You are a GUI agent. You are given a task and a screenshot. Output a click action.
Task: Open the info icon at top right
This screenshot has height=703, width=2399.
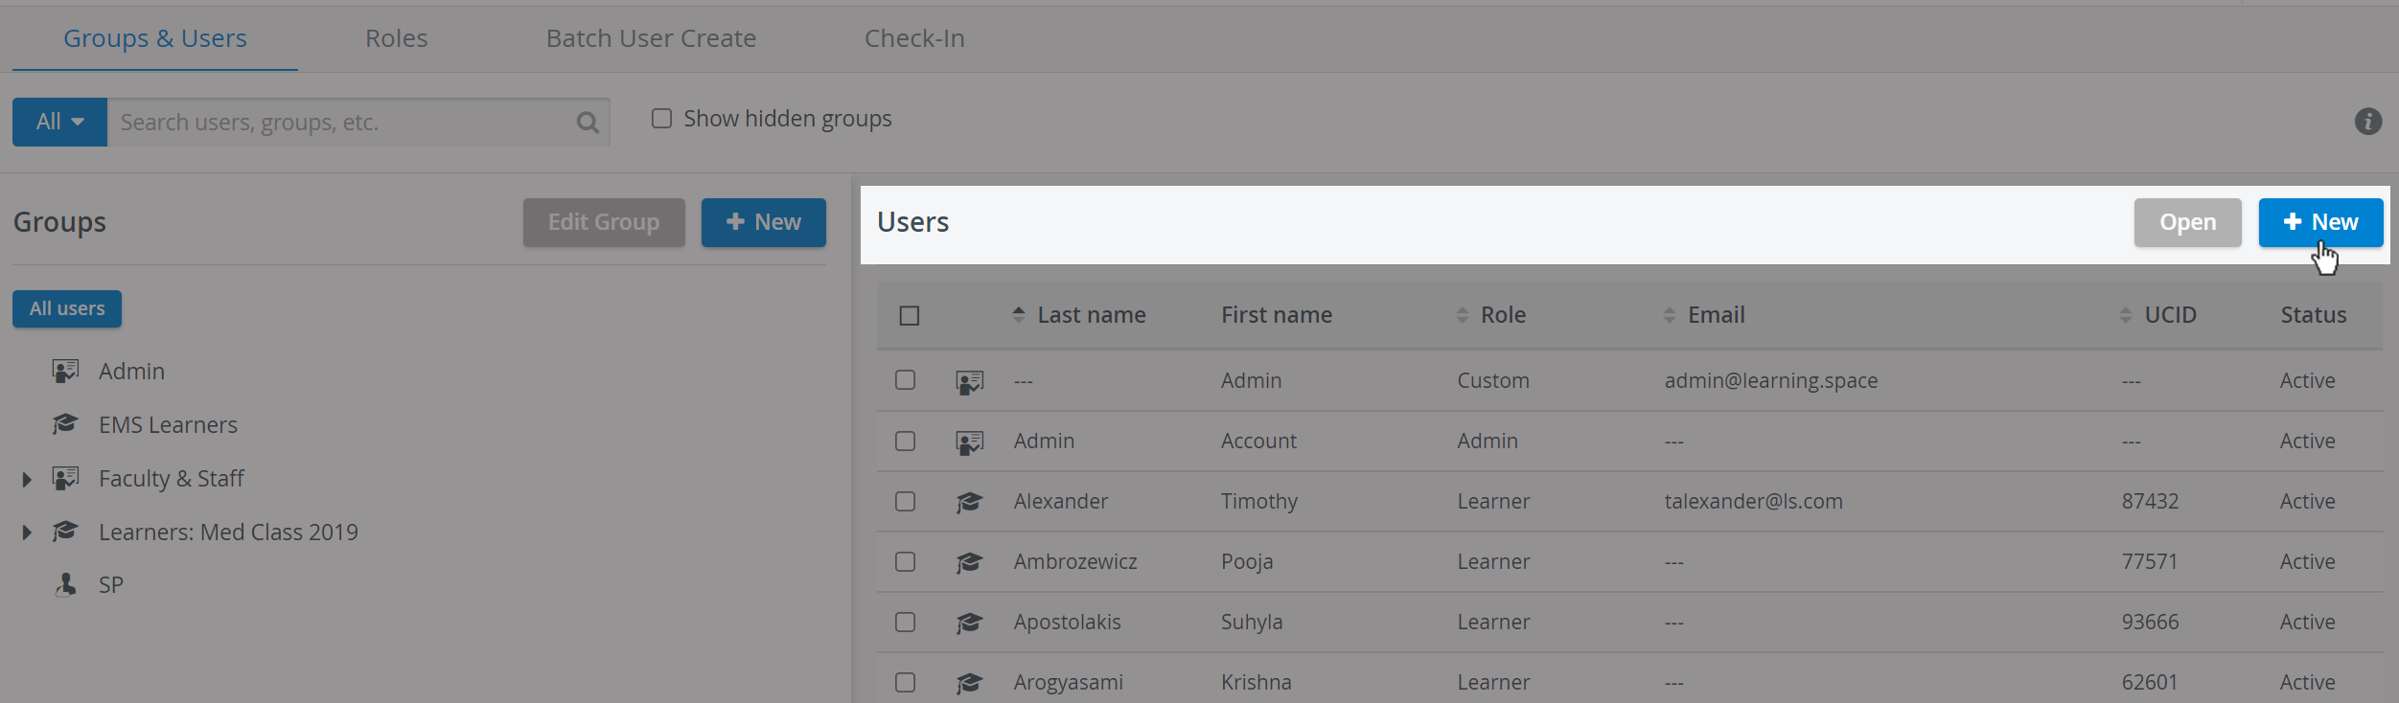[2367, 122]
